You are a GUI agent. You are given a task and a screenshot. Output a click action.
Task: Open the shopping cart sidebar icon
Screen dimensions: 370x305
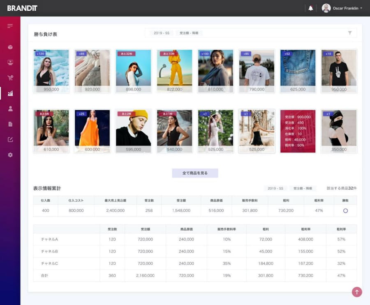10,78
